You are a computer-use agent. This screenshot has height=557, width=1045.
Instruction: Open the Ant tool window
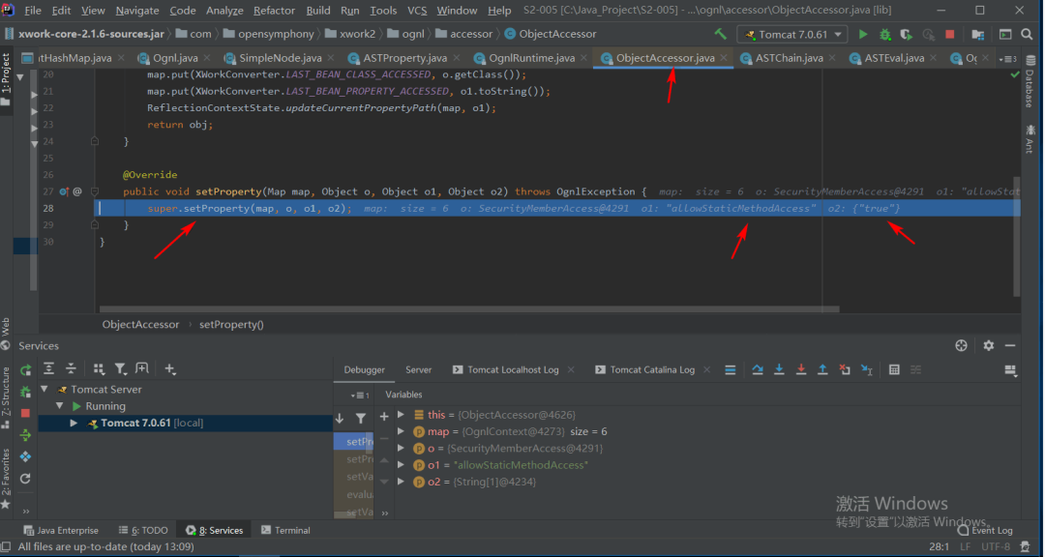1030,138
